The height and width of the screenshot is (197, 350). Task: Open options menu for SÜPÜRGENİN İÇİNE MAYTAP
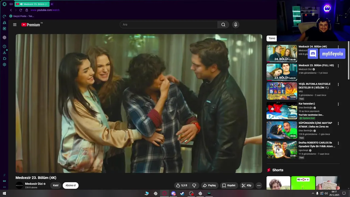click(x=338, y=124)
